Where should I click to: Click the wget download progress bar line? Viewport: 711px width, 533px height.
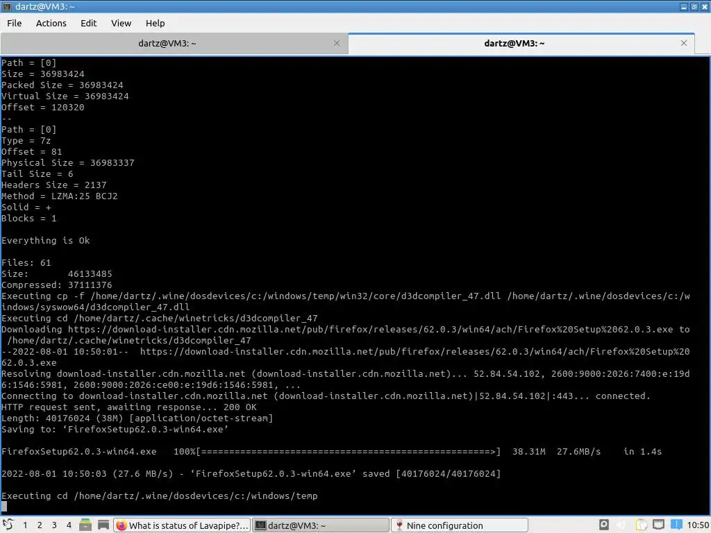(331, 451)
